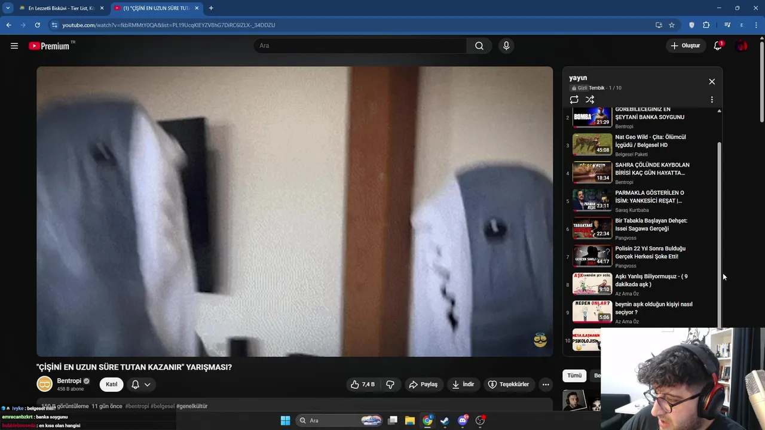Open Task View on taskbar
The image size is (765, 430).
[393, 420]
